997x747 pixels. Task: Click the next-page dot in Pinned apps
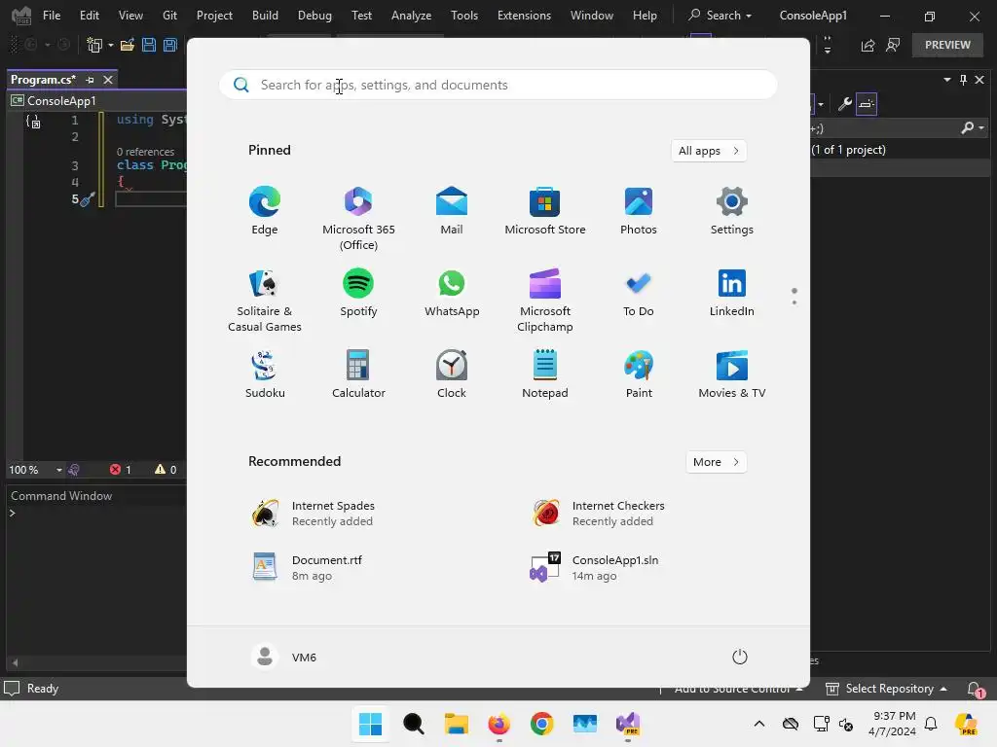point(794,302)
